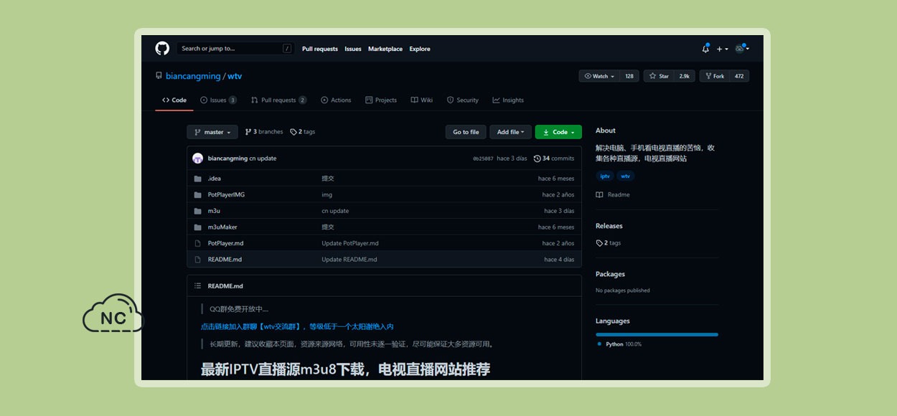Open the README outline list icon
The height and width of the screenshot is (416, 897).
(197, 285)
